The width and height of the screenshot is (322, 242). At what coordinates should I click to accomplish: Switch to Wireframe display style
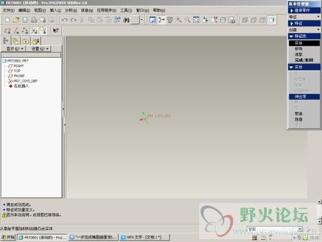tap(245, 20)
